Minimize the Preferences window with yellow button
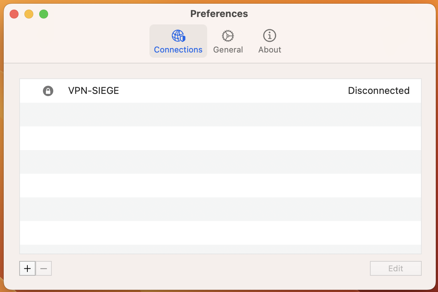438x292 pixels. click(29, 14)
